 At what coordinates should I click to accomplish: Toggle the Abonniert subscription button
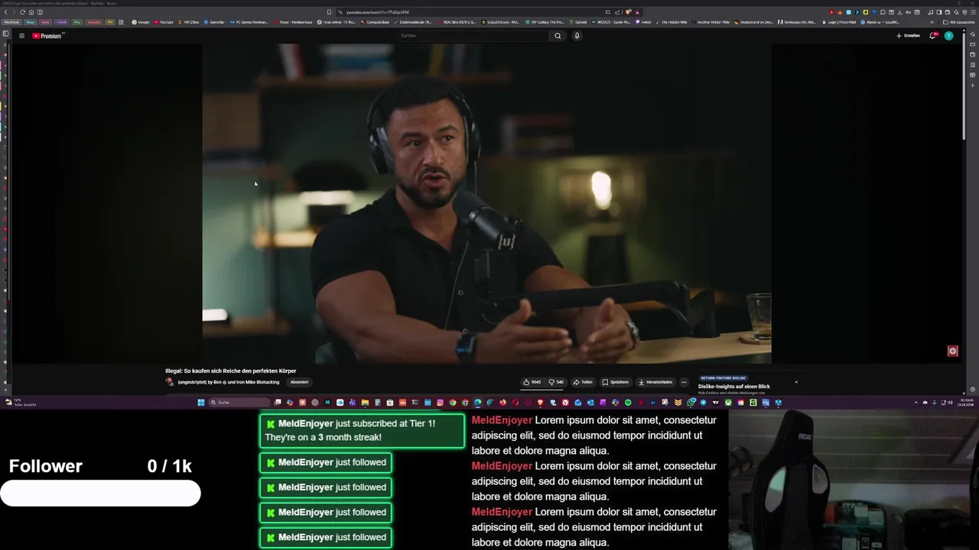pos(299,382)
